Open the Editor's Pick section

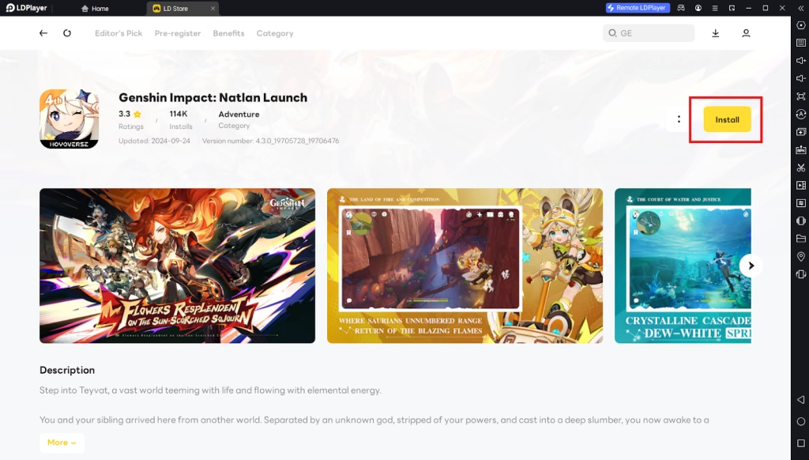click(x=119, y=33)
